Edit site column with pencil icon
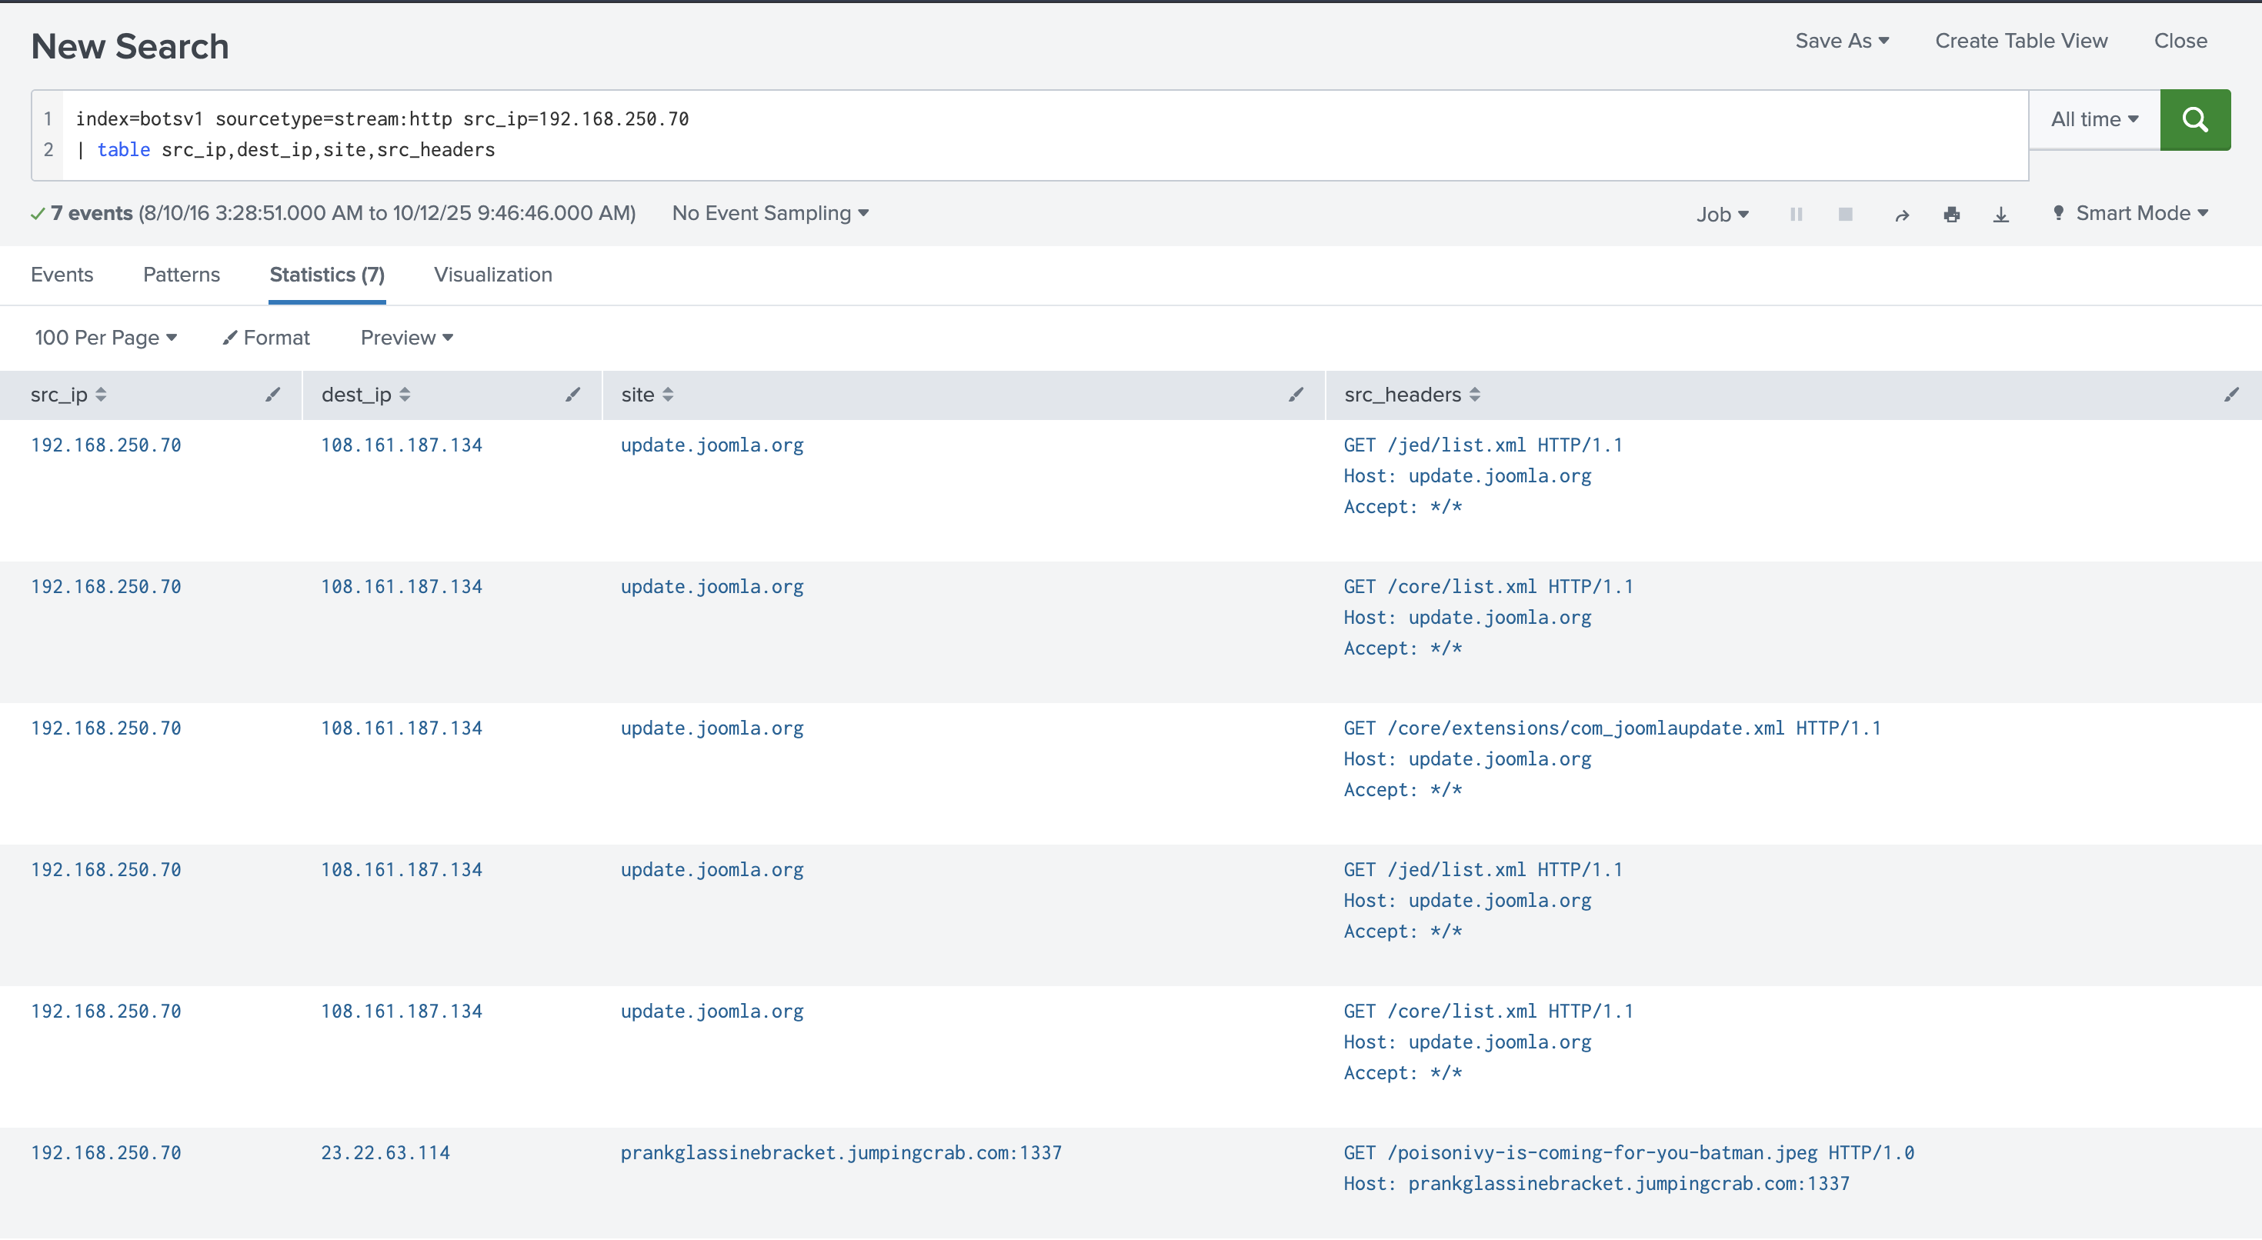The image size is (2262, 1240). coord(1295,395)
